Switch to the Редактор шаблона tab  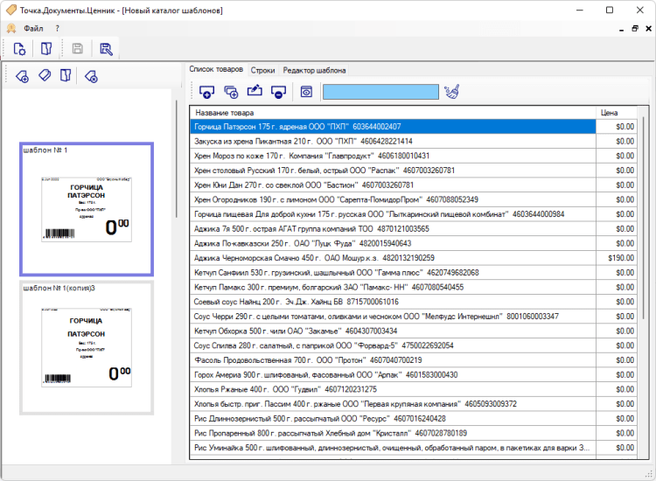[314, 70]
